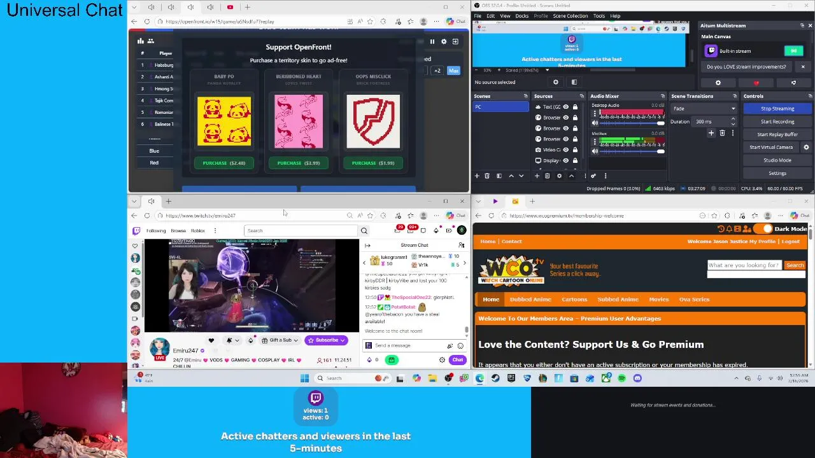Open the OBS Scene Collection menu
Viewport: 815px width, 458px height.
(570, 16)
